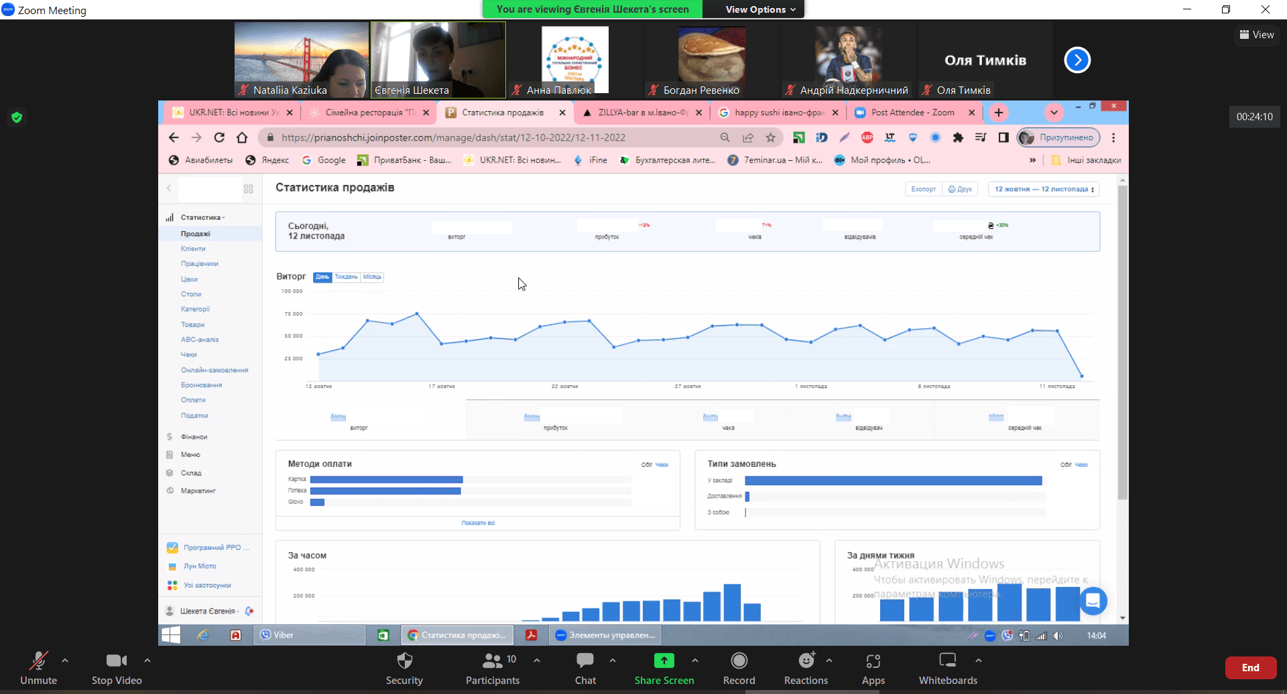This screenshot has width=1287, height=694.
Task: Click green encryption shield icon
Action: point(17,117)
